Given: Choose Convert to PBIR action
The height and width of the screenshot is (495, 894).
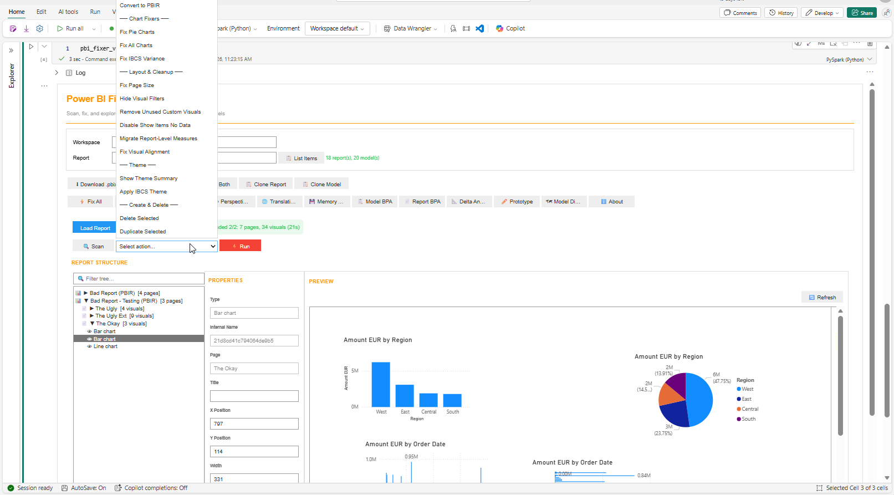Looking at the screenshot, I should point(167,6).
